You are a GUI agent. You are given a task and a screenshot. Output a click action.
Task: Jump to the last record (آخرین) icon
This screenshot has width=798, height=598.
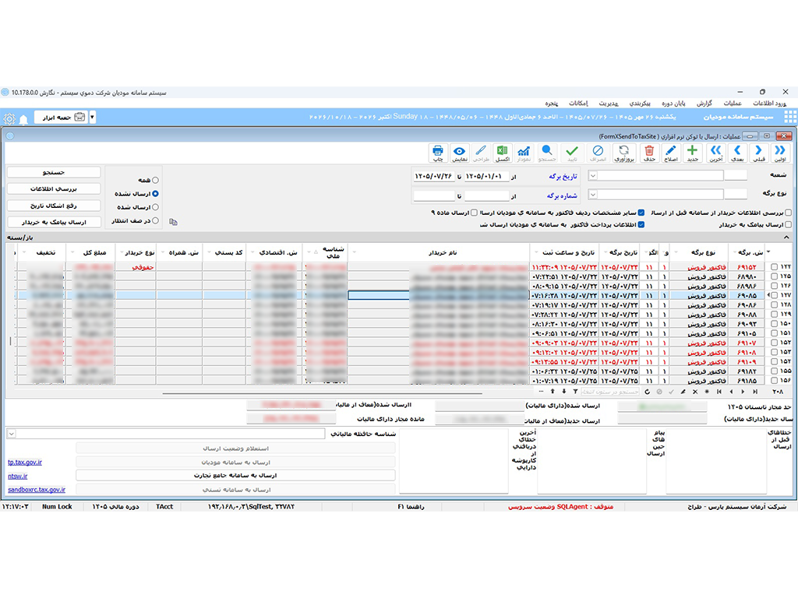coord(716,153)
